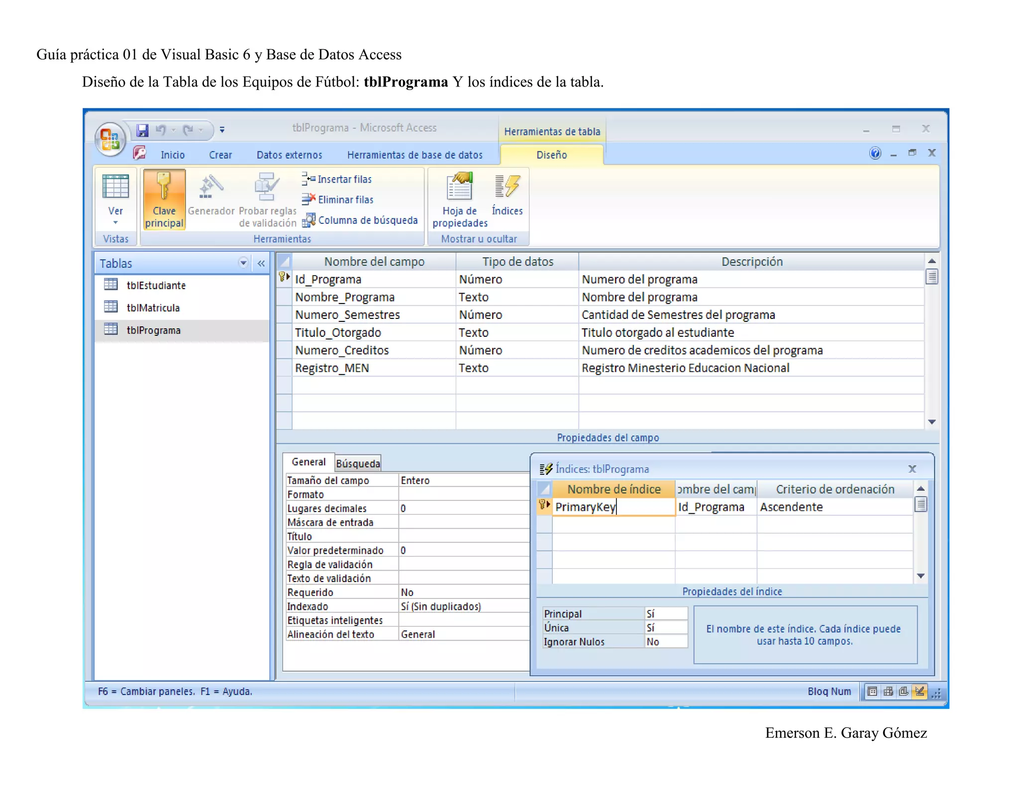Viewport: 1019px width, 787px height.
Task: Open the Tablas pane dropdown arrow
Action: point(243,263)
